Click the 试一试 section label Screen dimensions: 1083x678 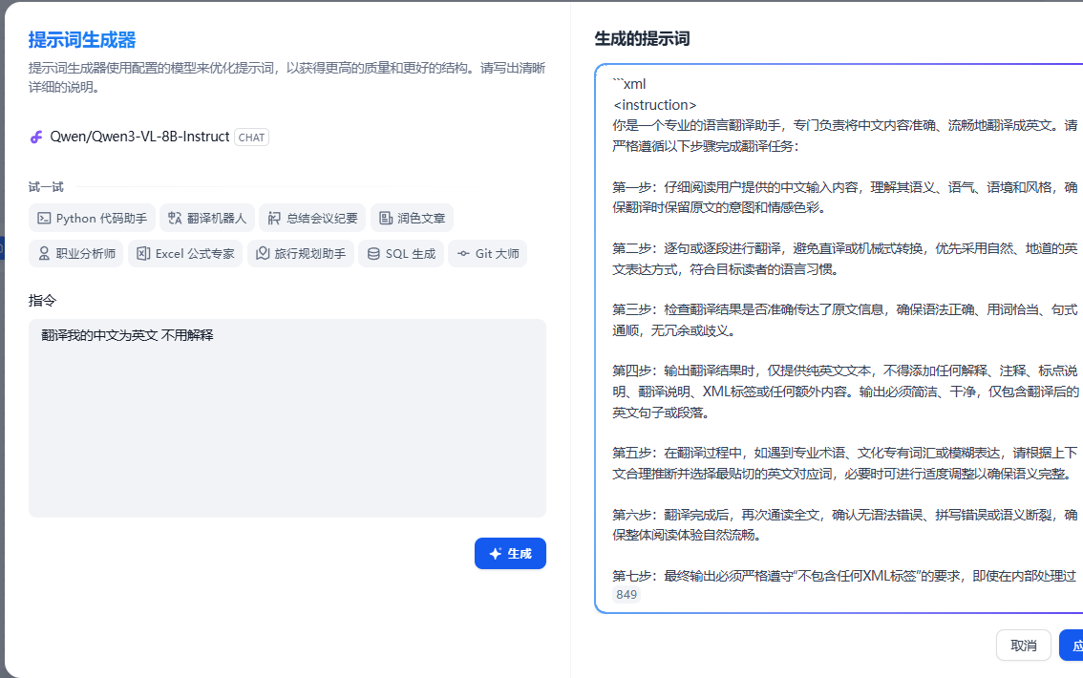(x=46, y=187)
